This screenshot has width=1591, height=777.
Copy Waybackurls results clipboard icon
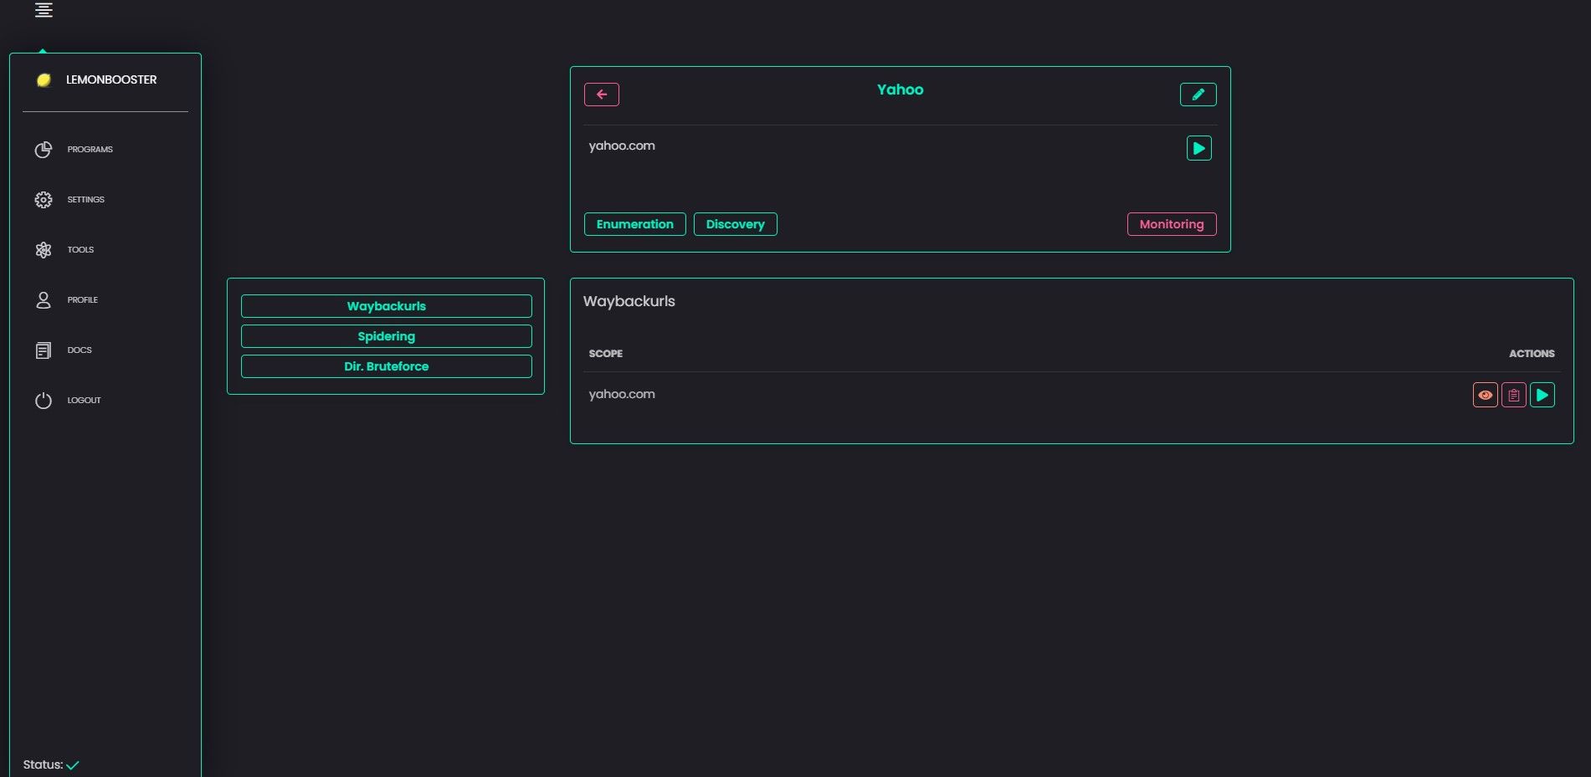[x=1514, y=395]
